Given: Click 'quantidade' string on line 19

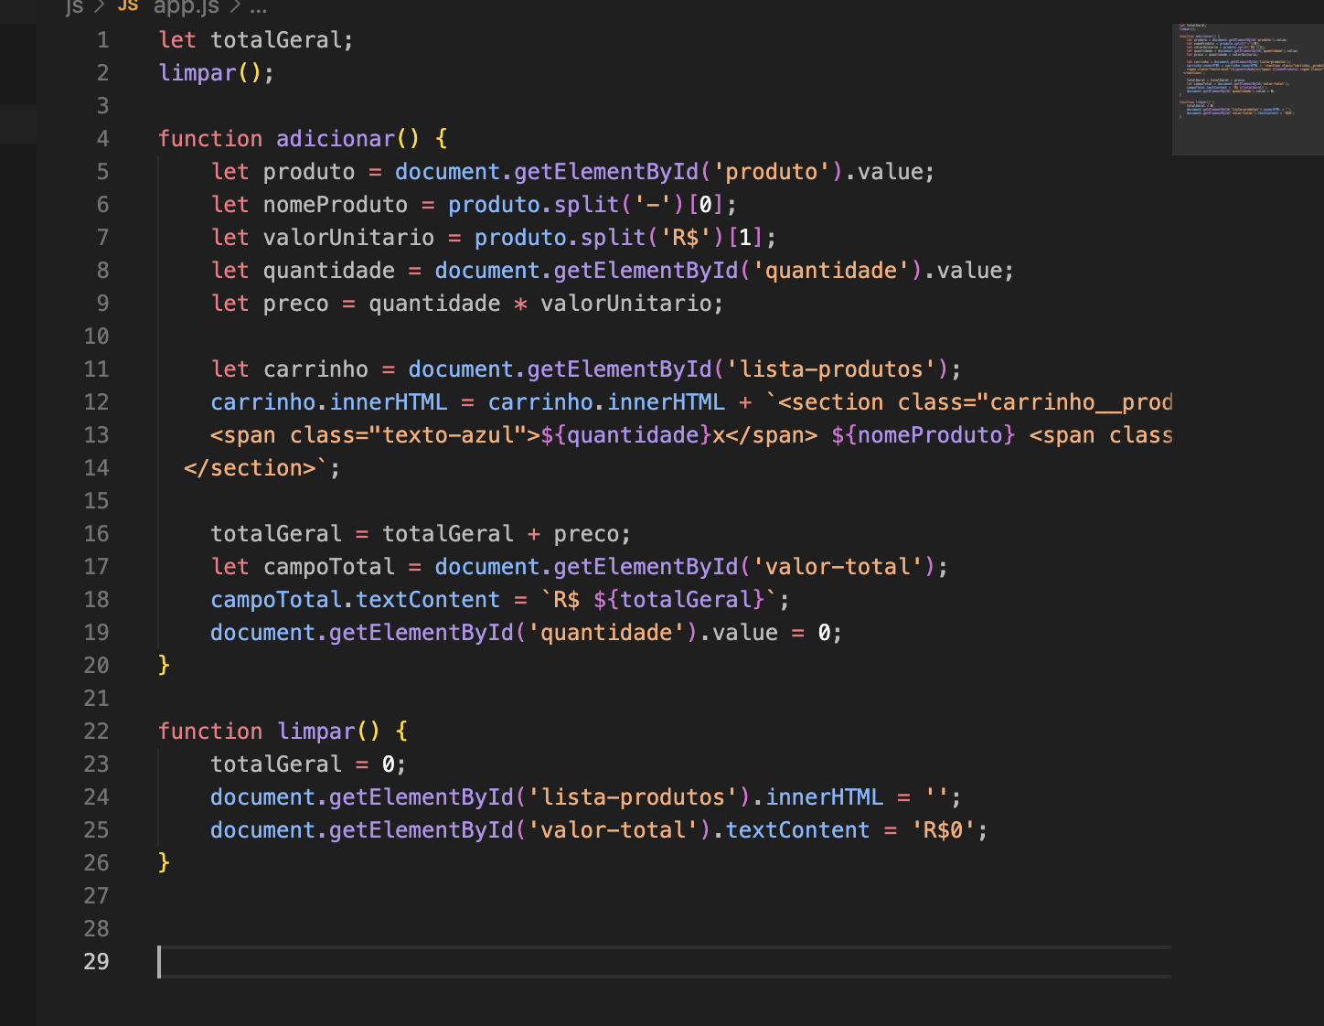Looking at the screenshot, I should (x=606, y=633).
